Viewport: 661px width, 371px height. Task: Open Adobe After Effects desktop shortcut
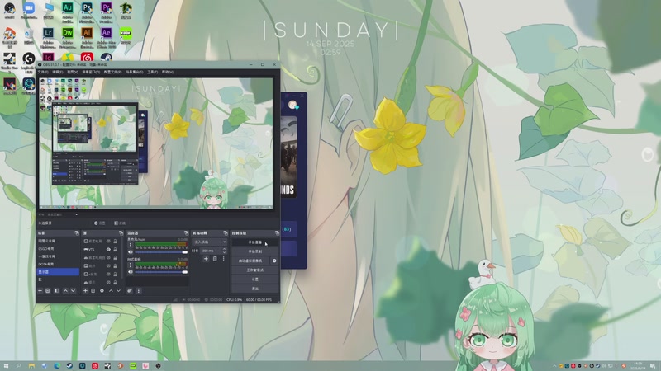pos(107,37)
